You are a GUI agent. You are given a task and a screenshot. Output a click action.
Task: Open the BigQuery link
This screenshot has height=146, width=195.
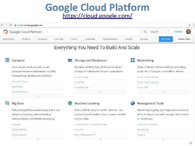16,124
